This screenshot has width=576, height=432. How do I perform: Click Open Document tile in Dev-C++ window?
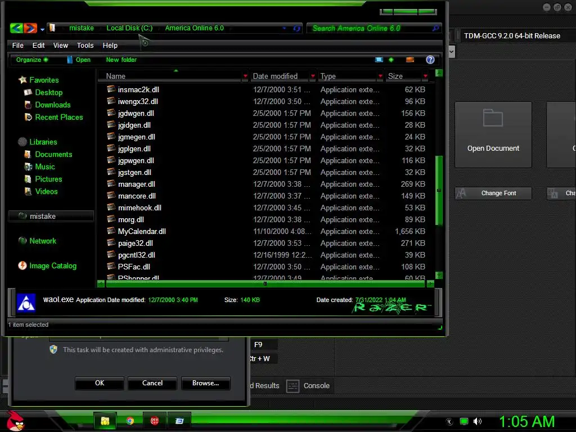(493, 135)
